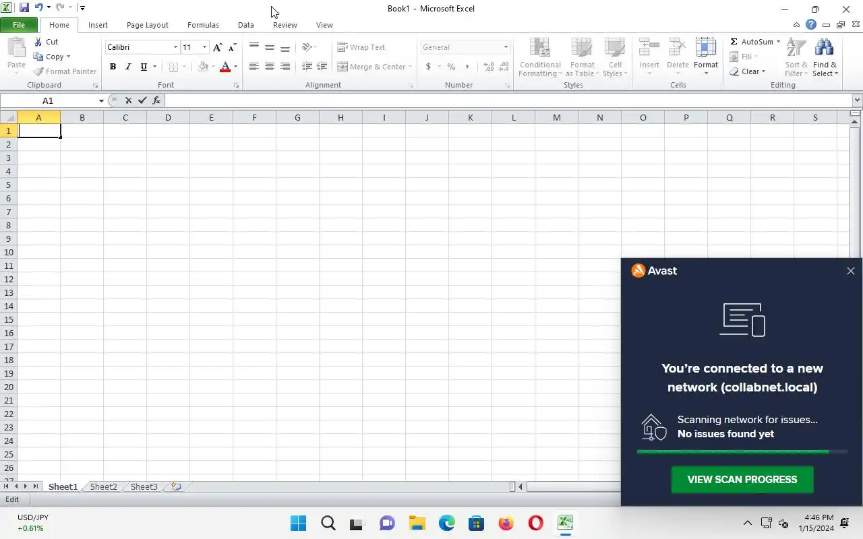Decrease font size with Shrink Font icon
The height and width of the screenshot is (539, 863).
(232, 47)
